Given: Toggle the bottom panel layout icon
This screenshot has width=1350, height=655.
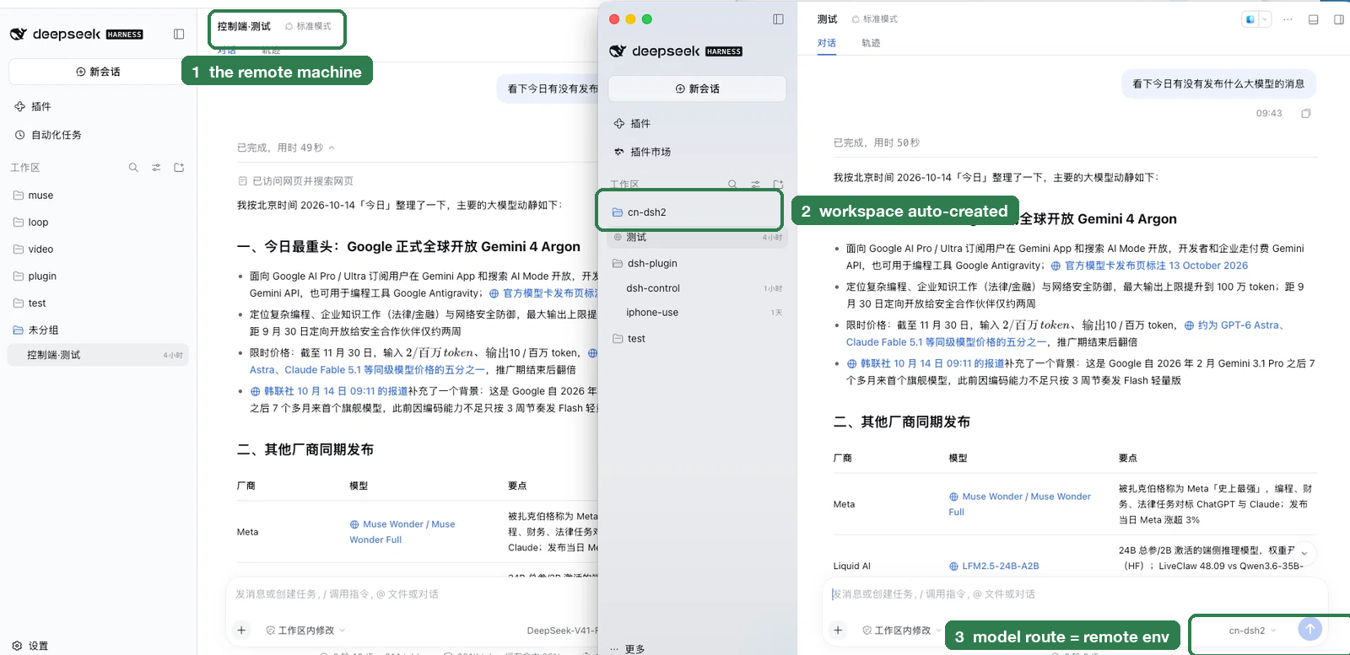Looking at the screenshot, I should click(x=1313, y=19).
